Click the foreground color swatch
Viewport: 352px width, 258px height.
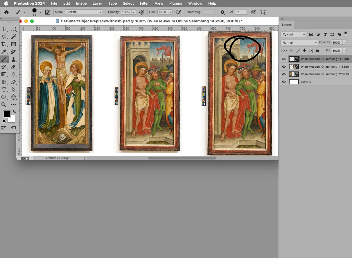pyautogui.click(x=7, y=114)
